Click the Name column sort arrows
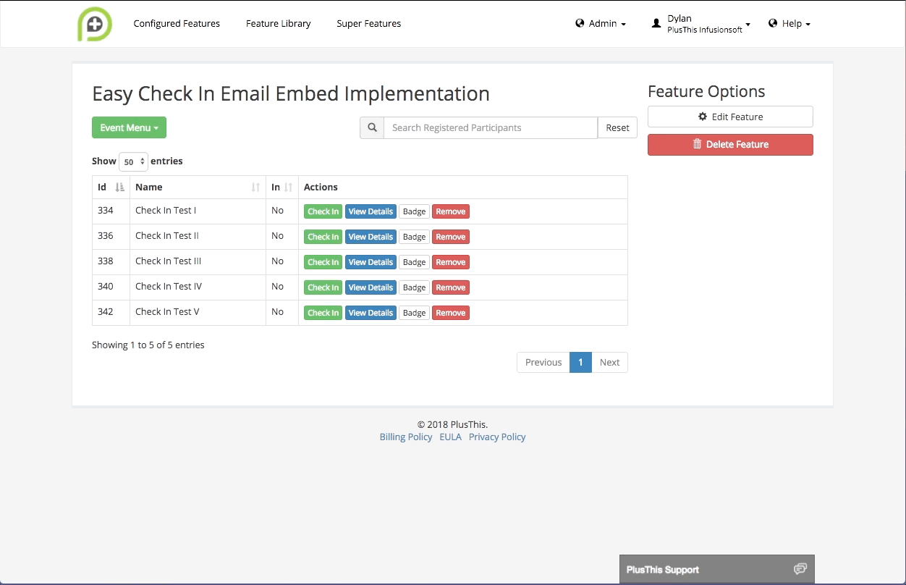 coord(255,187)
